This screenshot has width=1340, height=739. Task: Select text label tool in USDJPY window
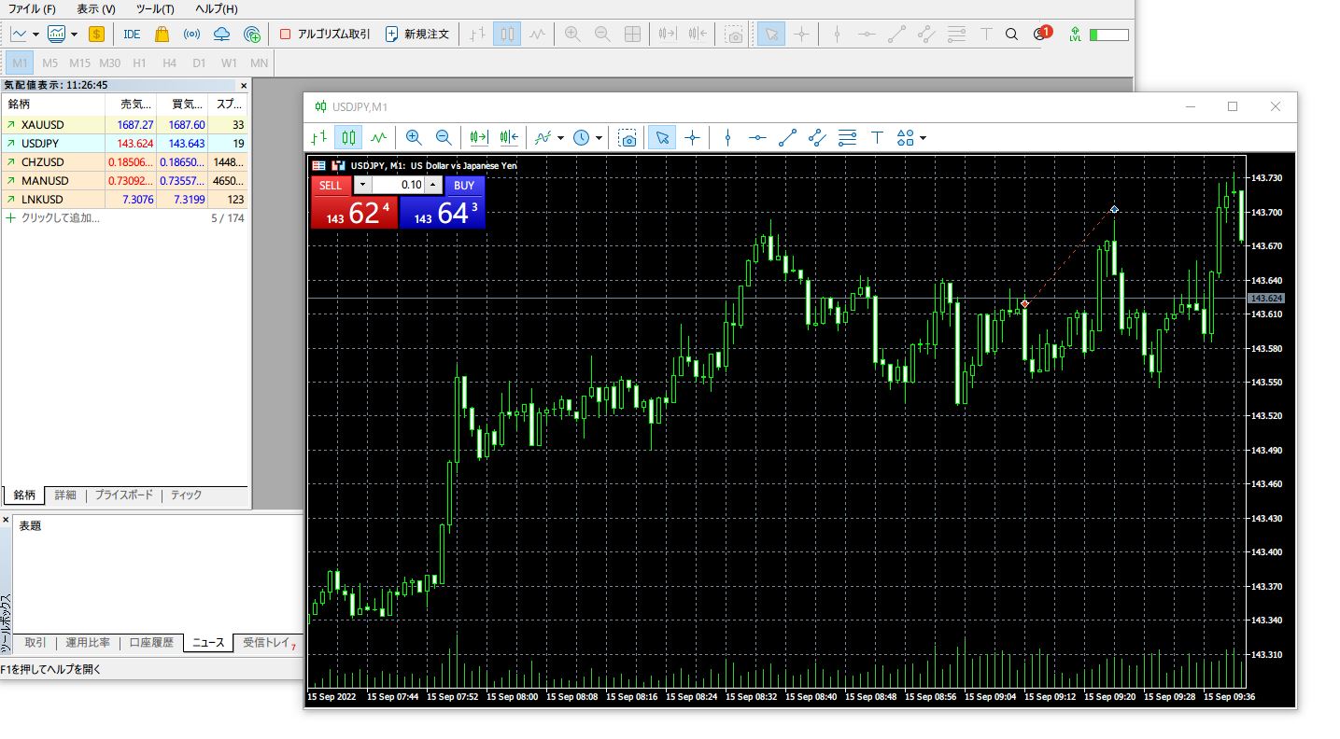click(x=877, y=138)
